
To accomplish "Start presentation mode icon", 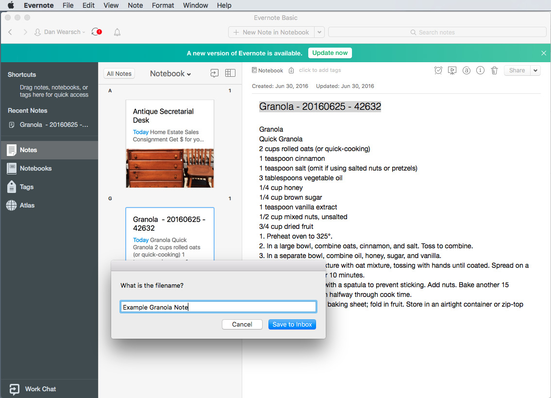I will click(x=452, y=70).
